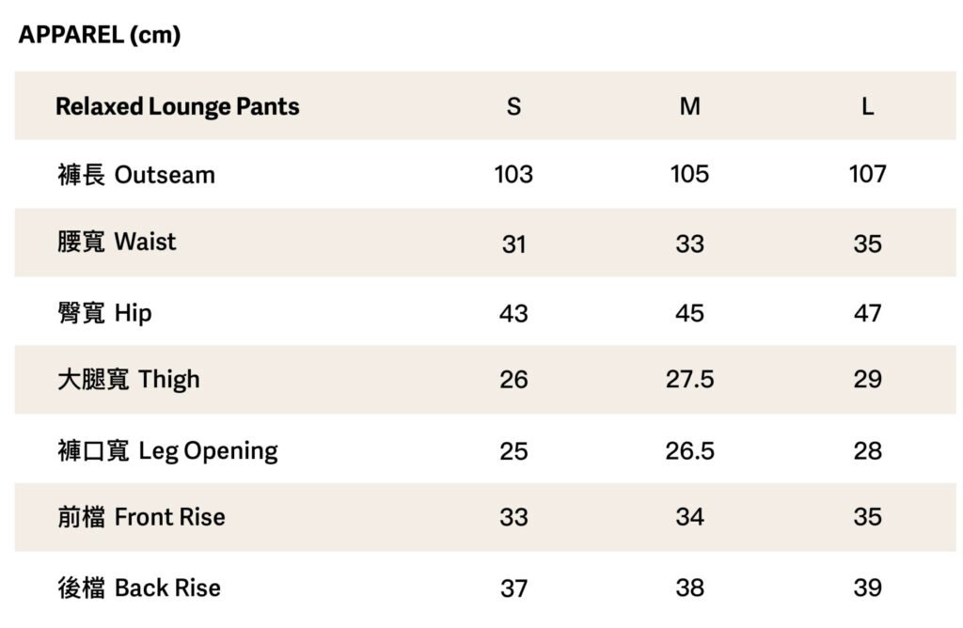963x628 pixels.
Task: Click the Thigh row label
Action: click(129, 380)
